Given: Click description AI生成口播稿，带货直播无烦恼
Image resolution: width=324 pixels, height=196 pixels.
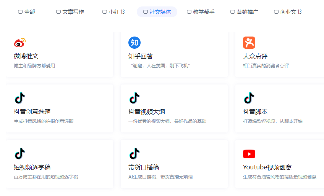Looking at the screenshot, I should point(160,177).
